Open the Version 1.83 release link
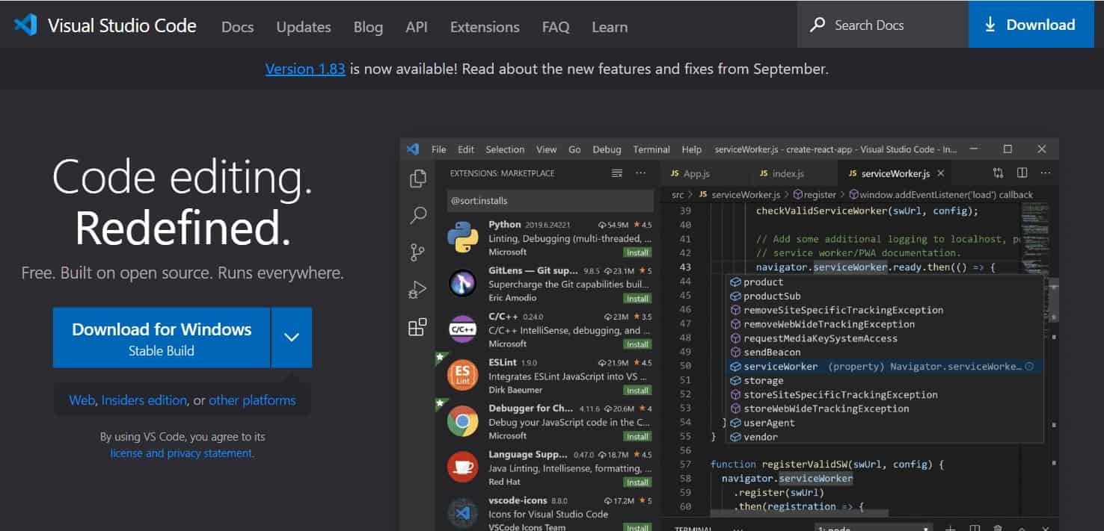 tap(305, 69)
